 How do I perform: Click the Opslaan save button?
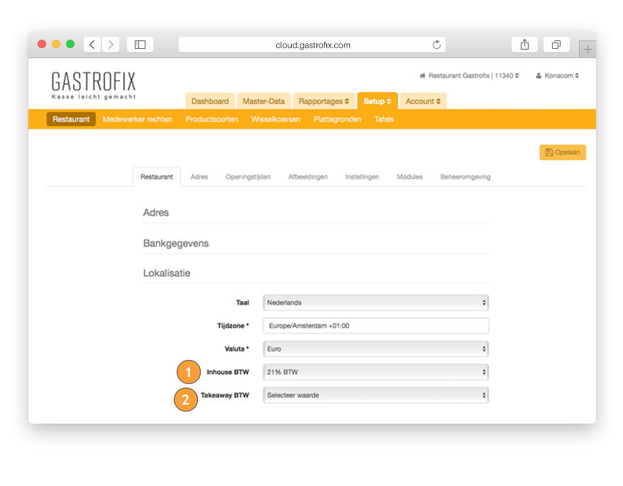click(x=563, y=152)
